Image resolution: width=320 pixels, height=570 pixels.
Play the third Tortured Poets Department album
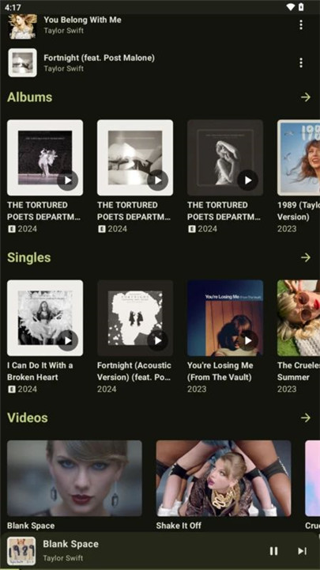(x=248, y=180)
